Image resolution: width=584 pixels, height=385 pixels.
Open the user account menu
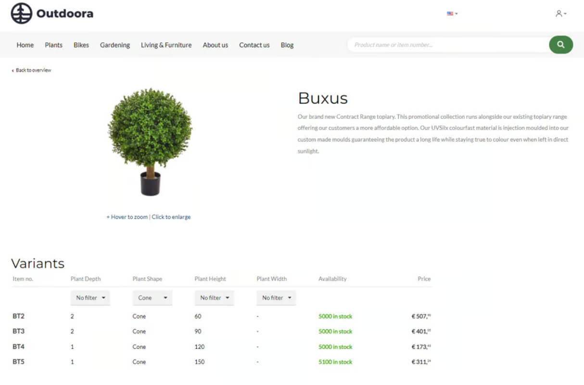tap(561, 13)
